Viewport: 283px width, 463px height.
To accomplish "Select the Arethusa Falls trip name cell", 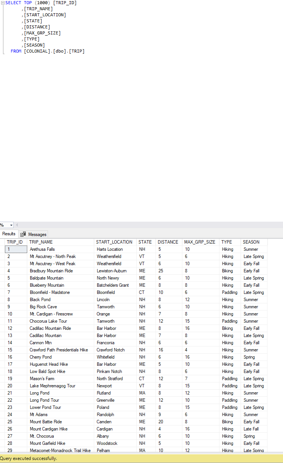I will pos(61,249).
